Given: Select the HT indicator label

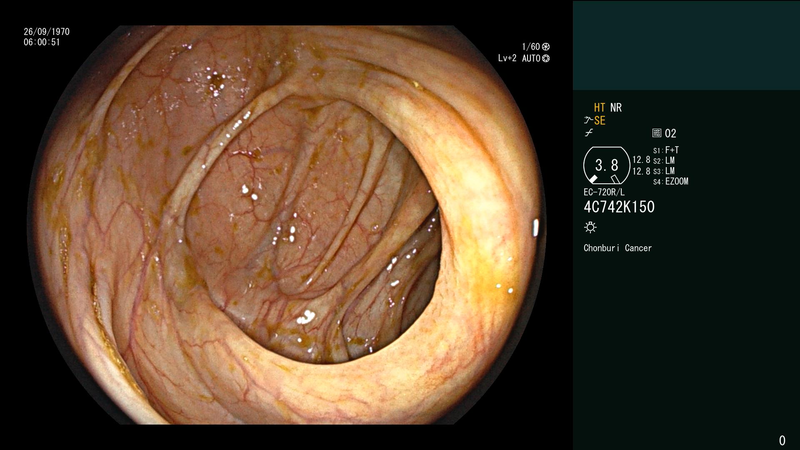Looking at the screenshot, I should coord(600,107).
